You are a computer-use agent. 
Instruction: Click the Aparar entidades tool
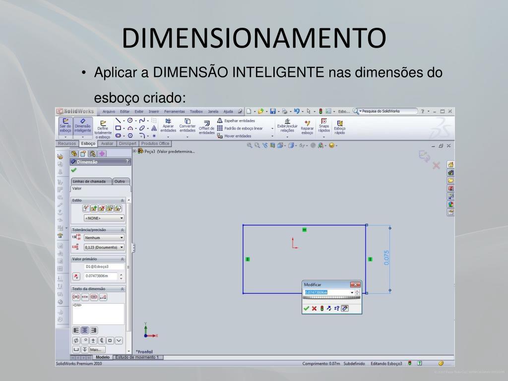click(x=168, y=126)
